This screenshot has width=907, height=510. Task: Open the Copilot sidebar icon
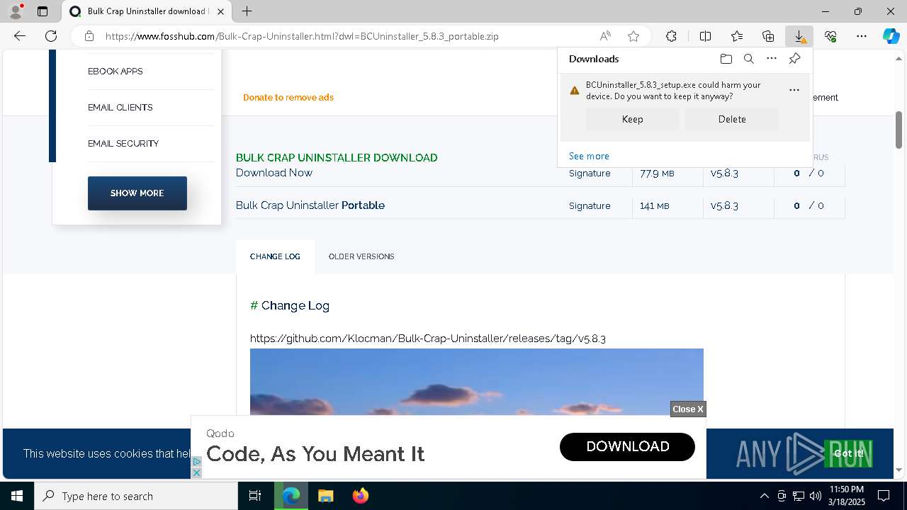pos(891,36)
